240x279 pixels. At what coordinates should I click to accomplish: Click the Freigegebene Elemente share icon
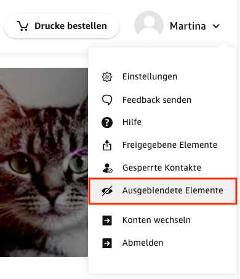tap(107, 145)
